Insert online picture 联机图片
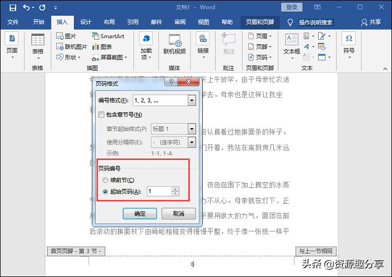 point(72,46)
